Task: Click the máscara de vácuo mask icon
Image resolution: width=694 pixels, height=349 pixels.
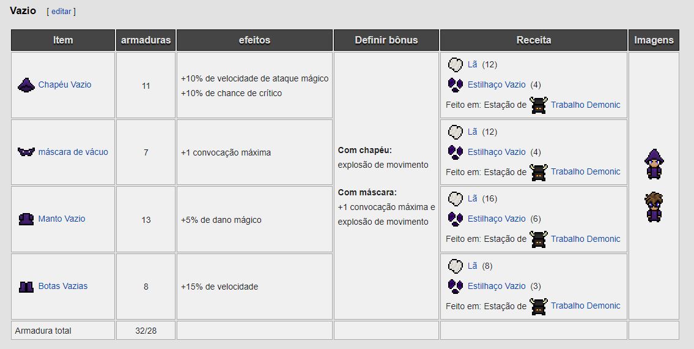Action: coord(26,152)
